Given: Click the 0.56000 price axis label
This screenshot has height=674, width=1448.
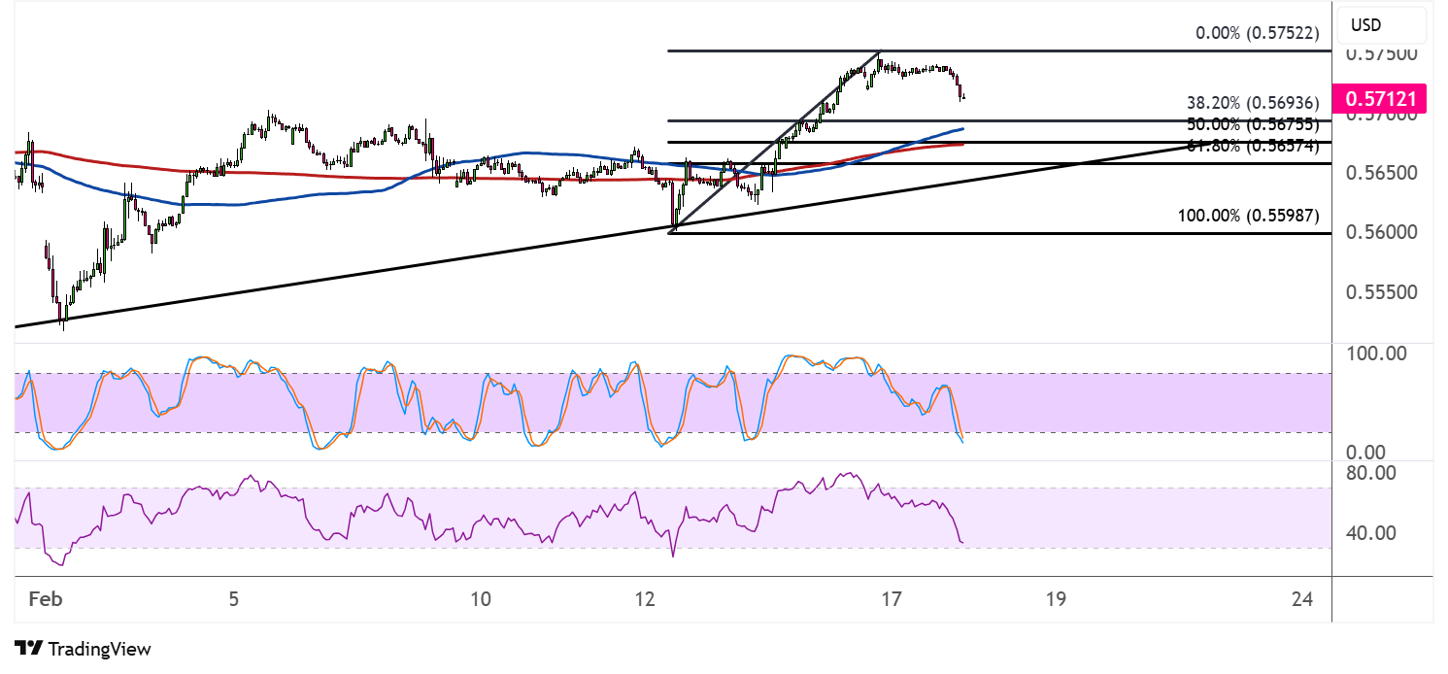Looking at the screenshot, I should pos(1382,232).
